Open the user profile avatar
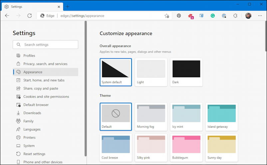This screenshot has height=165, width=267. click(248, 16)
